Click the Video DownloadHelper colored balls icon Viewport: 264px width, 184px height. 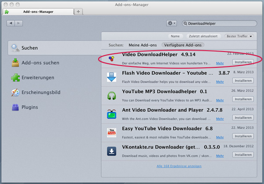tap(111, 59)
